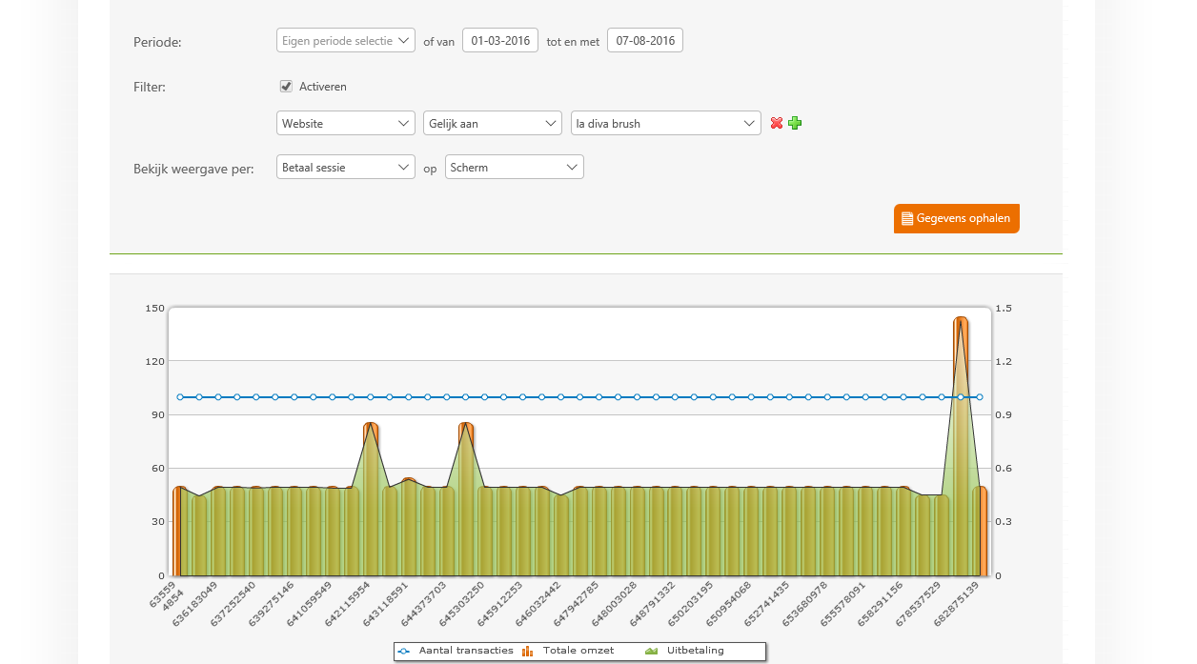The height and width of the screenshot is (664, 1197).
Task: Click the x-axis label 636183049
Action: (x=197, y=603)
